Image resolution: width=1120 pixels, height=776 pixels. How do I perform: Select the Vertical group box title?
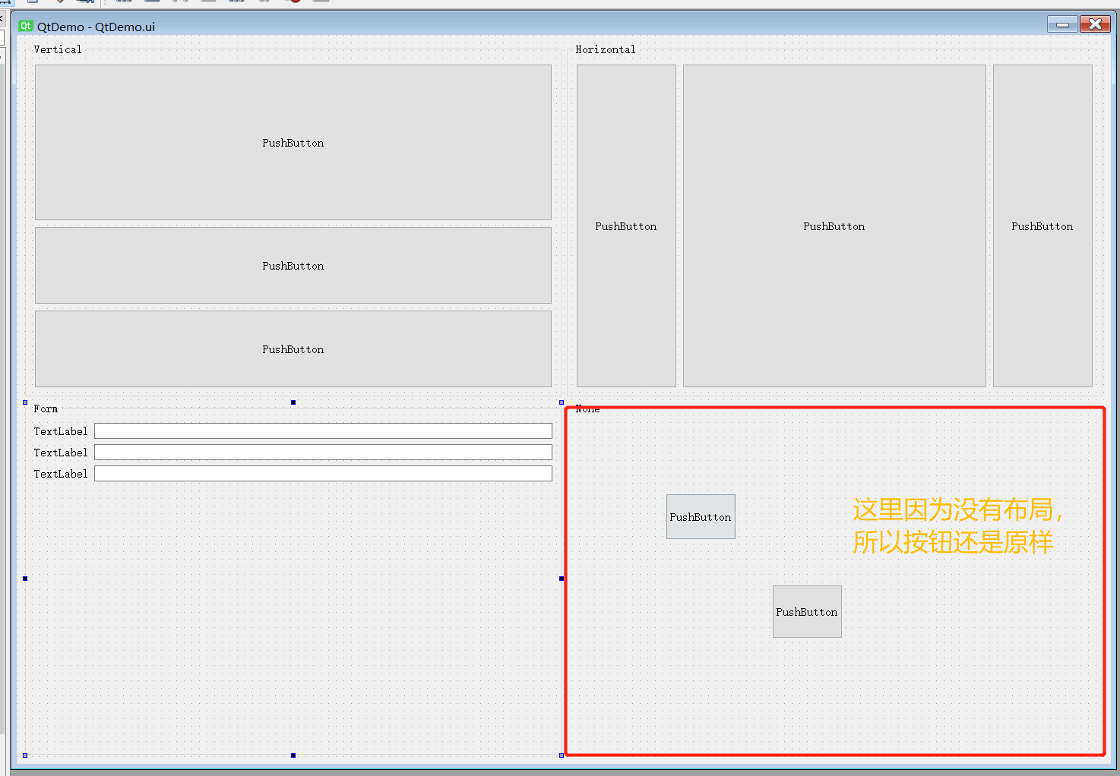tap(58, 49)
